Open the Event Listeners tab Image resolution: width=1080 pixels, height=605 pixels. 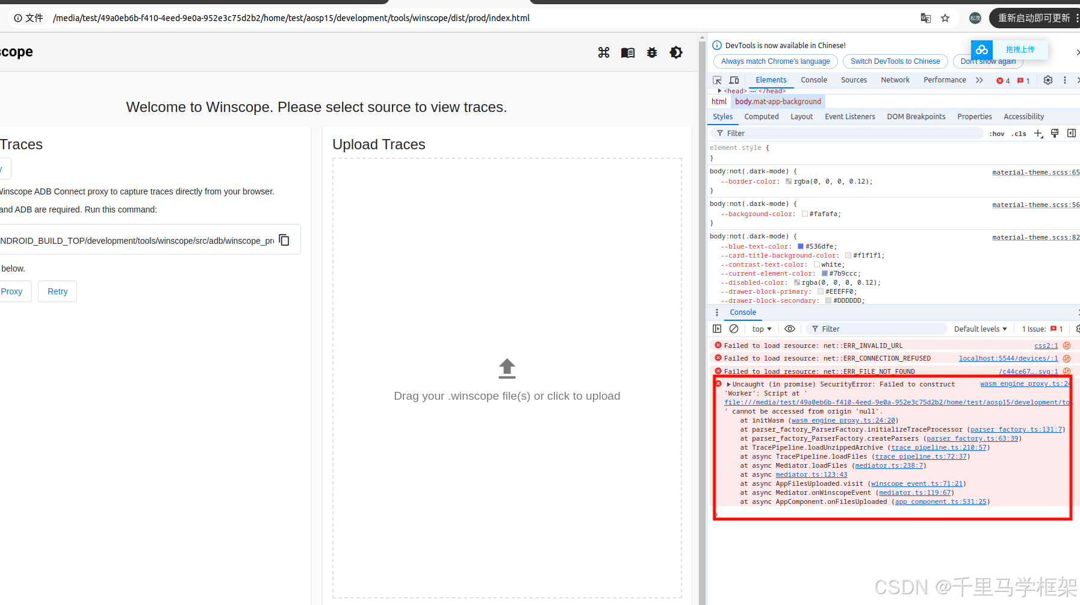(849, 117)
